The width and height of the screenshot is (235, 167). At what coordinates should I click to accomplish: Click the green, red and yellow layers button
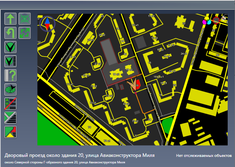coord(11,132)
